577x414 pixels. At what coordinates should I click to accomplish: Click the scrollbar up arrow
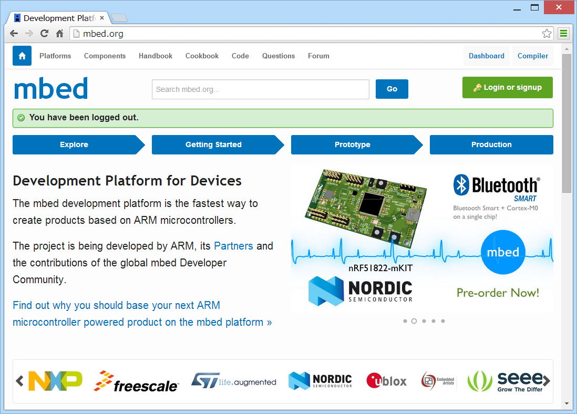566,49
